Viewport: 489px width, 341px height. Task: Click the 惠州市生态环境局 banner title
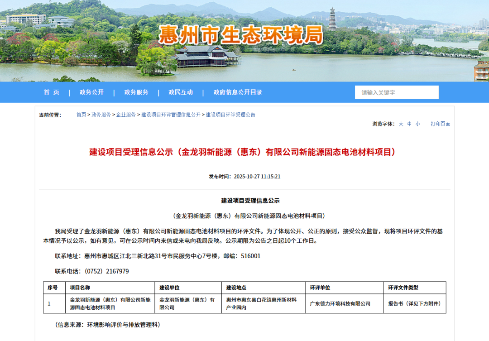click(x=241, y=35)
